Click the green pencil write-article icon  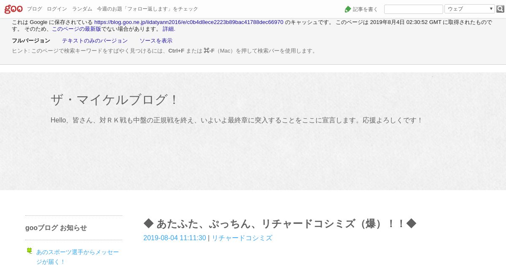click(x=348, y=9)
